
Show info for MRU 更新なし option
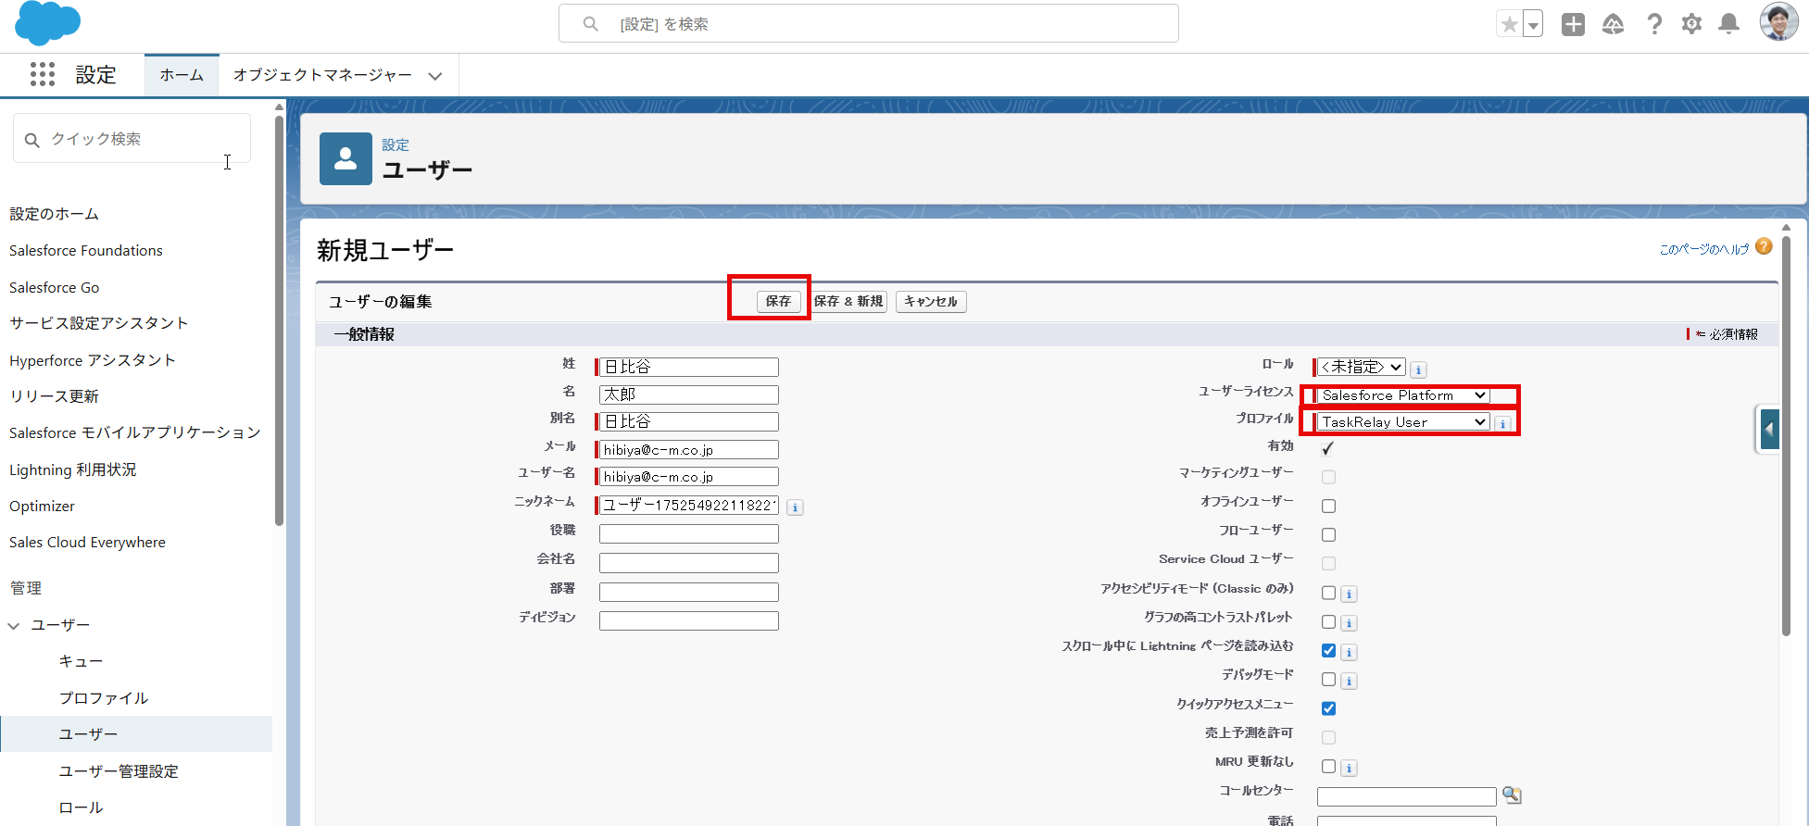tap(1349, 768)
